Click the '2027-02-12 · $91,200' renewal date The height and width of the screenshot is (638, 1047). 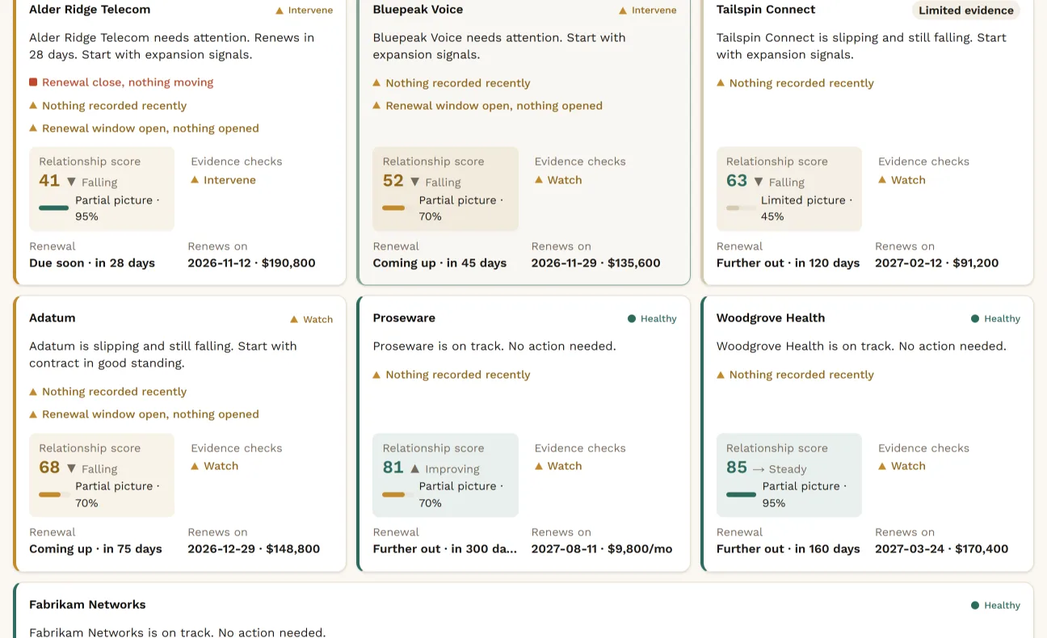(x=936, y=263)
